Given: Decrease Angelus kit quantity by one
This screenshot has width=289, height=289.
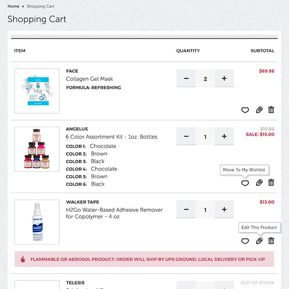Looking at the screenshot, I should pos(186,136).
